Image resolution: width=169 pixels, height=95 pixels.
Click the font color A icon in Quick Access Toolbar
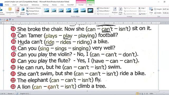coord(7,20)
